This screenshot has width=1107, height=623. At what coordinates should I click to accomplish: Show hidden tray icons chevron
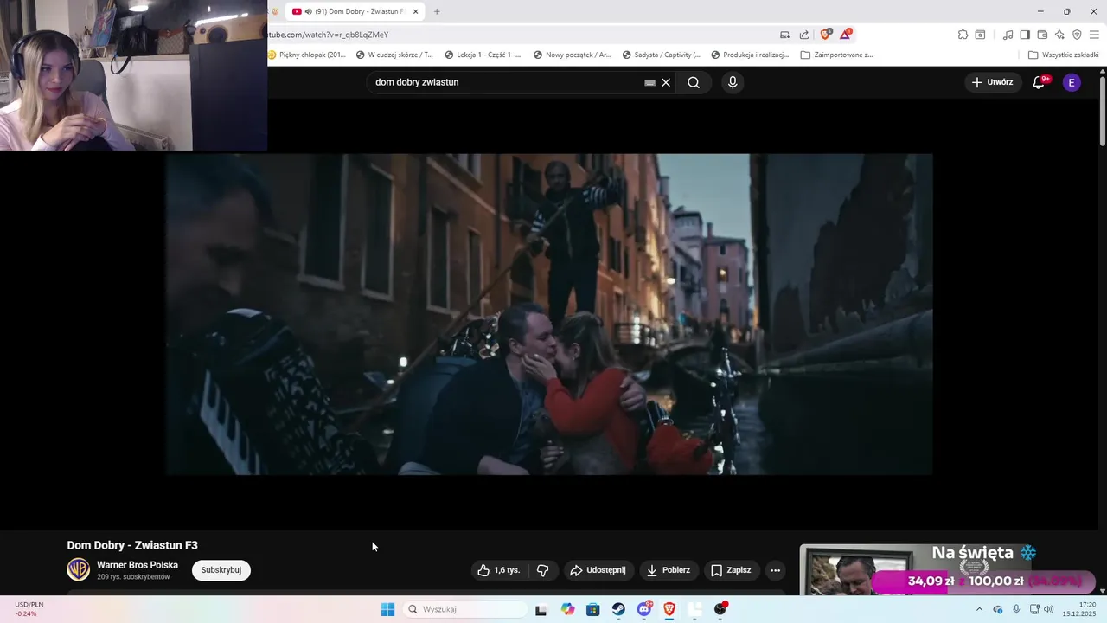(979, 609)
